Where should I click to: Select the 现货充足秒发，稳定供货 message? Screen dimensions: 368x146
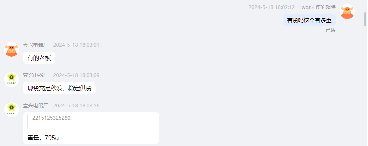[59, 88]
